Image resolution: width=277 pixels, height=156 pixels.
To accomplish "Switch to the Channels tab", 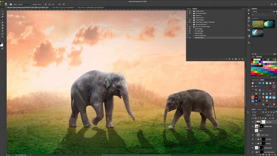I will pos(260,109).
